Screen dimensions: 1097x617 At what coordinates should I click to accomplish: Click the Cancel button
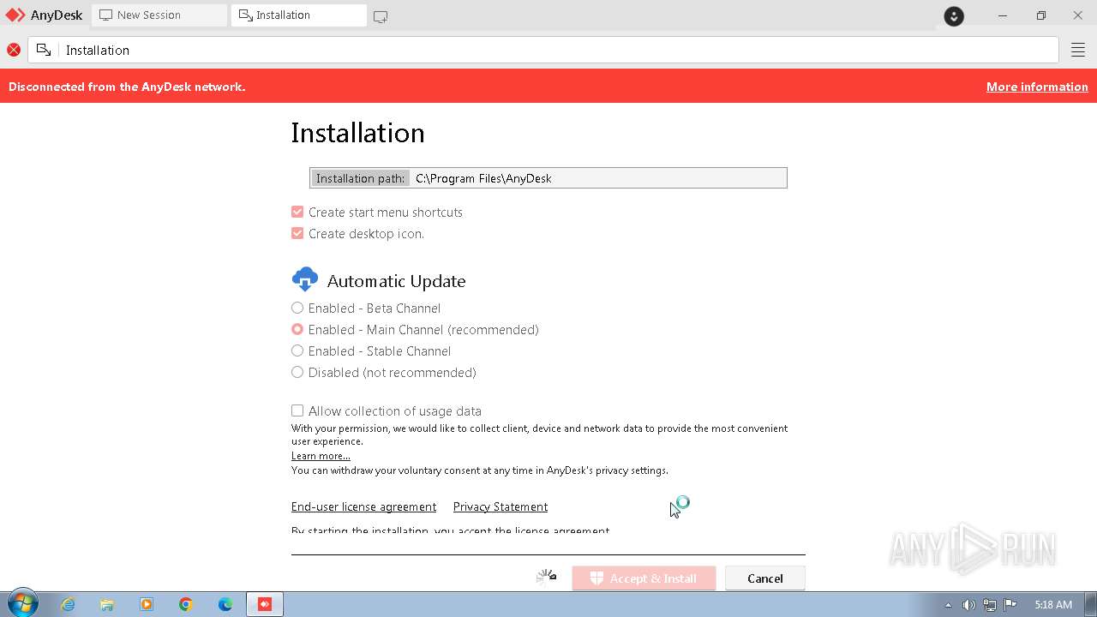tap(765, 578)
